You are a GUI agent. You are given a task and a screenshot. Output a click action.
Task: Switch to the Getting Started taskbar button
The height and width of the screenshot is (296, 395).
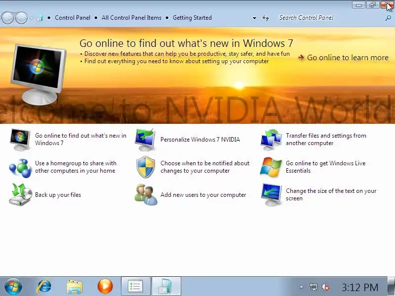(166, 286)
